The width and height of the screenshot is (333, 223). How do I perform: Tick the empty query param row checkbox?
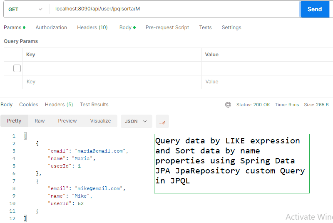point(17,68)
